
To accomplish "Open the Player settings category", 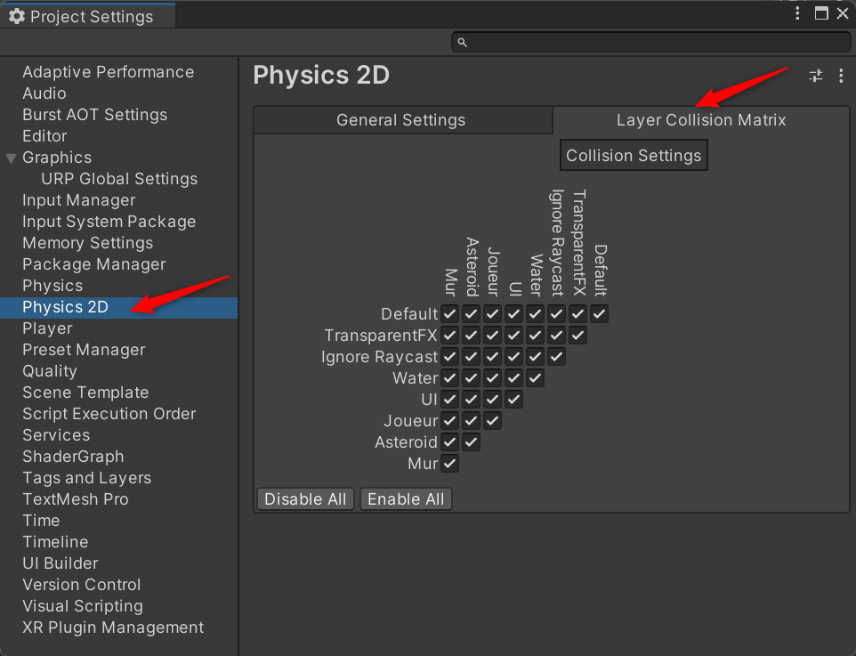I will point(47,328).
